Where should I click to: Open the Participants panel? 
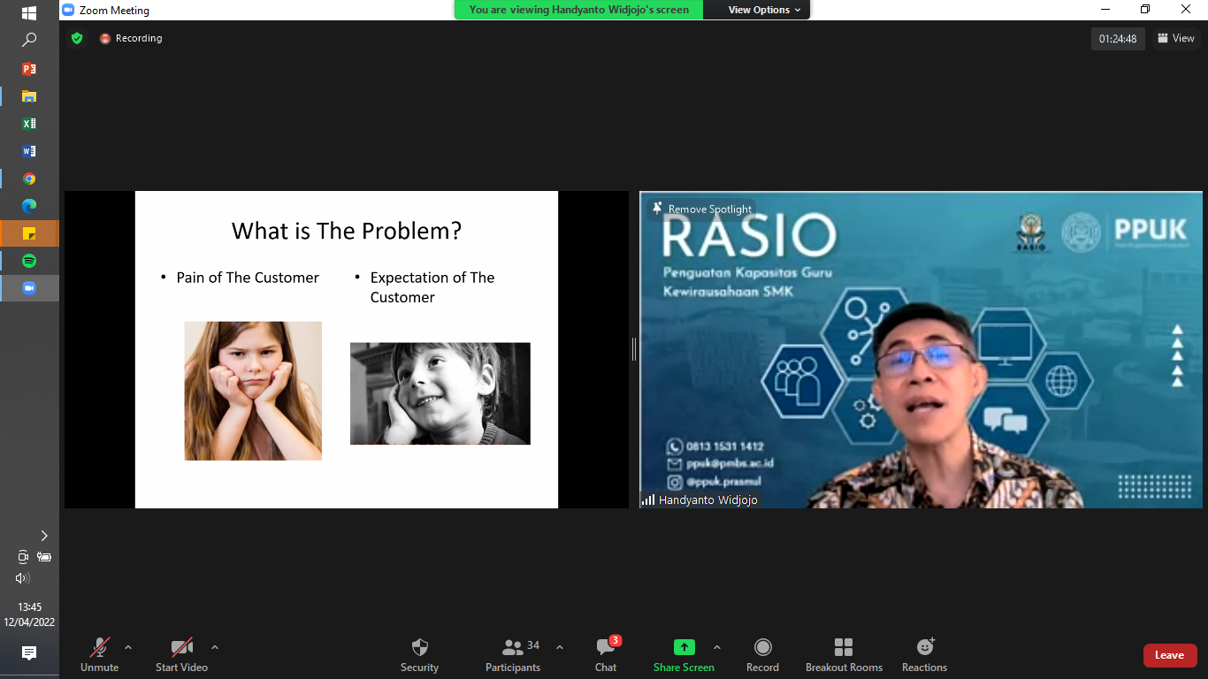pyautogui.click(x=513, y=655)
